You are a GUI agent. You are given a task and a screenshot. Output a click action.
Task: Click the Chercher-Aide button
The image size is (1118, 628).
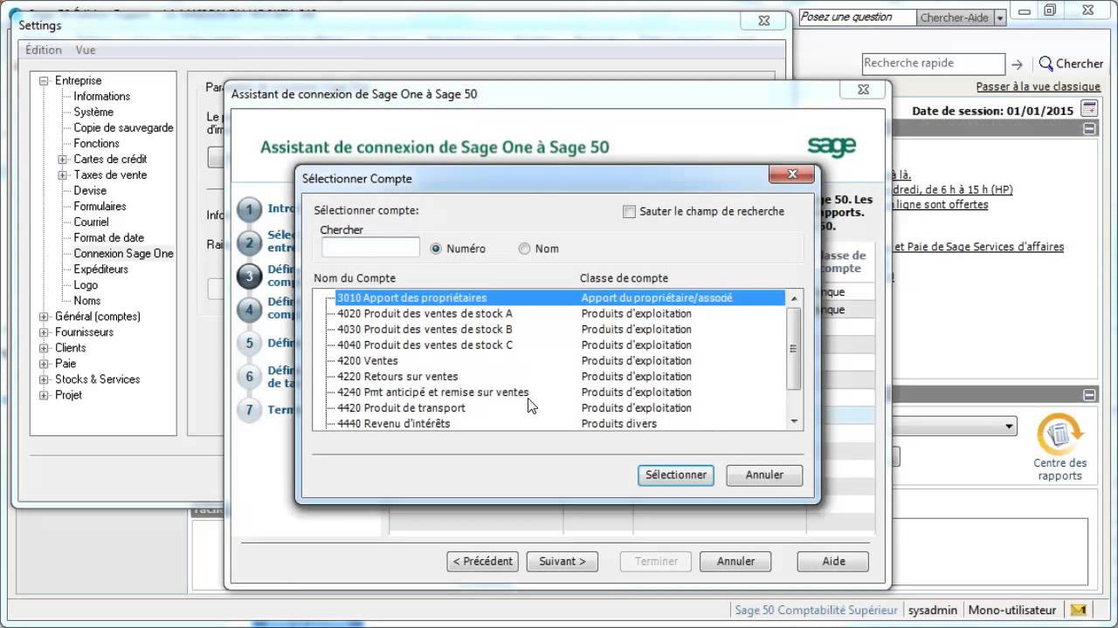coord(956,18)
